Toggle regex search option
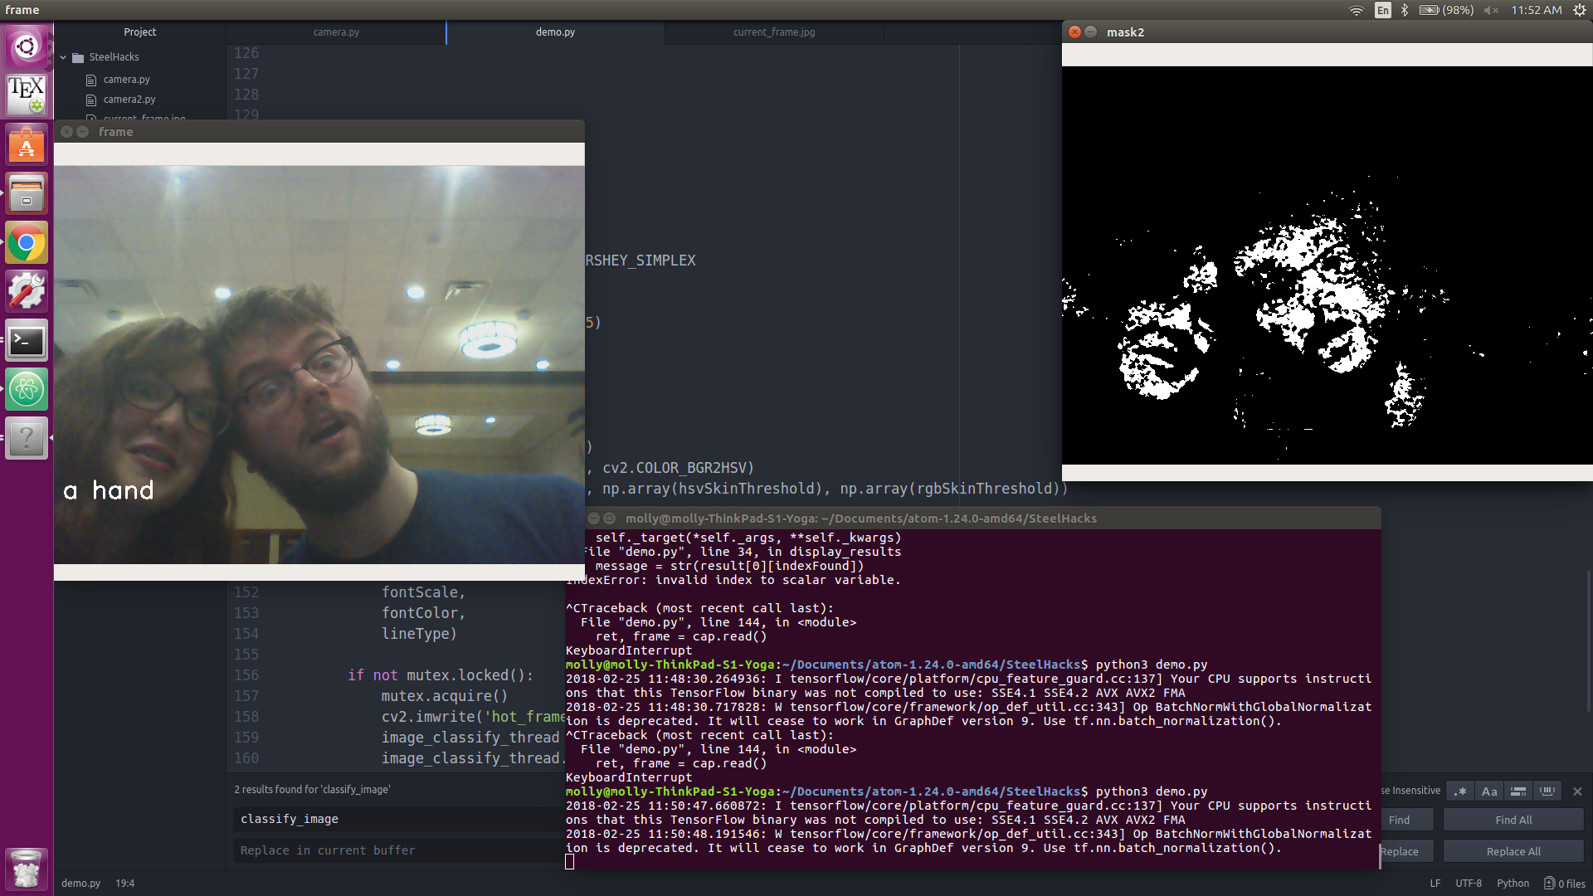This screenshot has width=1593, height=896. coord(1460,791)
